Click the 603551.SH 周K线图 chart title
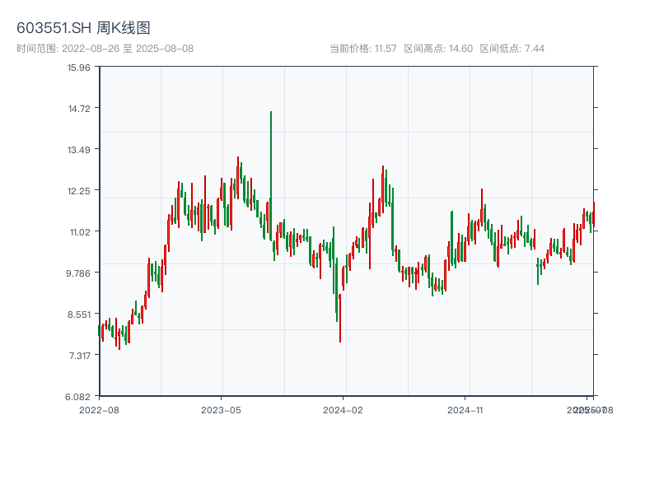The height and width of the screenshot is (494, 659). [83, 29]
